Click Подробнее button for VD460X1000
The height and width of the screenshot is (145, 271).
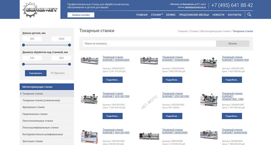point(232,116)
